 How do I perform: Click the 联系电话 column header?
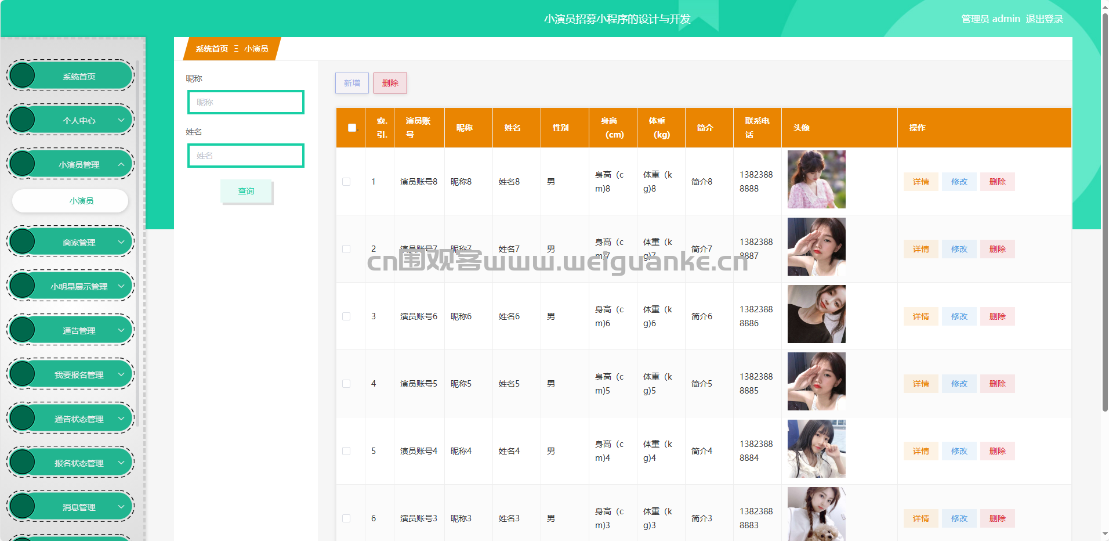[758, 128]
